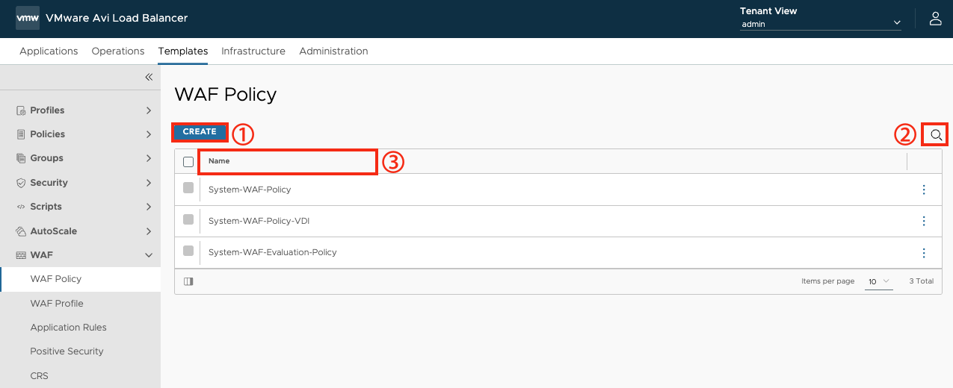Open actions menu for System-WAF-Policy
This screenshot has width=953, height=388.
pos(924,190)
